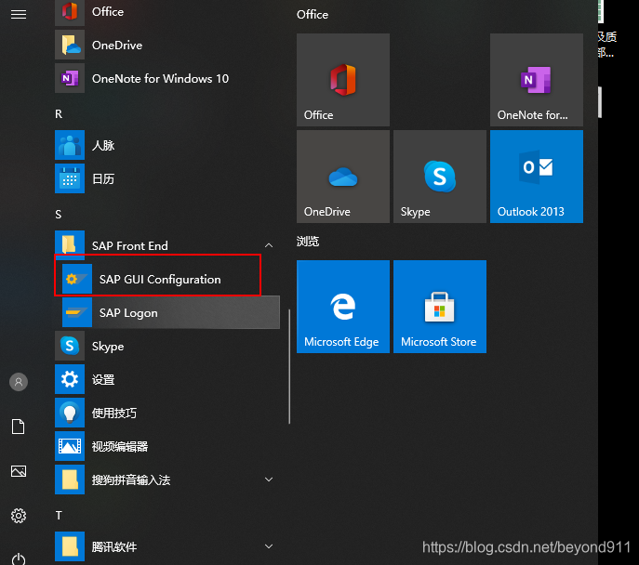Open OneNote for Windows 10 icon
Viewport: 639px width, 565px height.
coord(70,78)
